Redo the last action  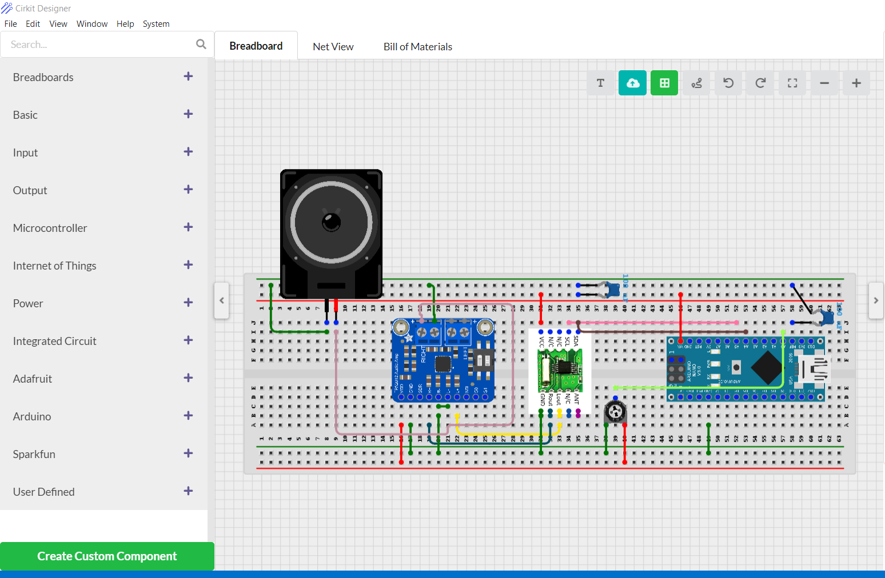point(760,83)
